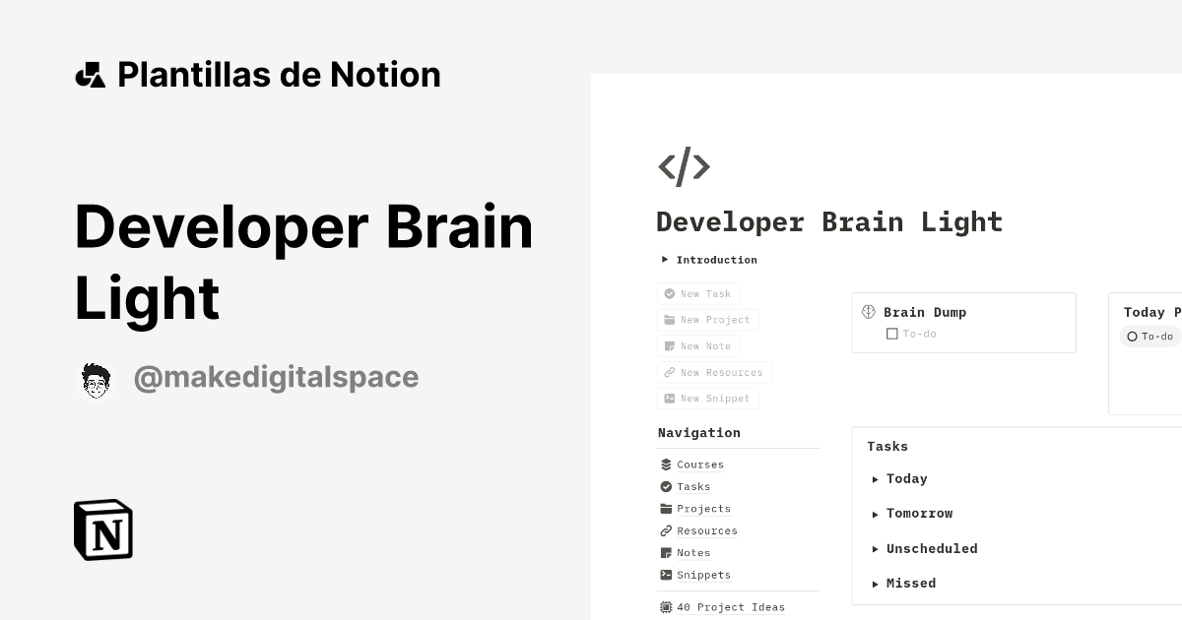The image size is (1182, 620).
Task: Click the New Snippet button
Action: 707,398
